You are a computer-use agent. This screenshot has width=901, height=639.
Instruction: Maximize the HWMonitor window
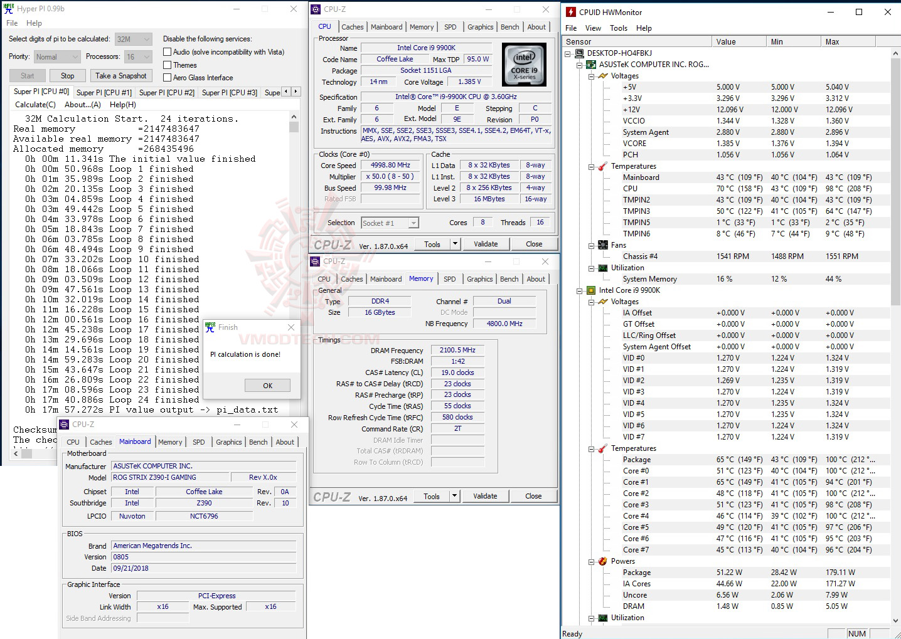859,12
